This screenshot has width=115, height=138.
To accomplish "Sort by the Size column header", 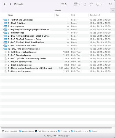I will (57, 15).
